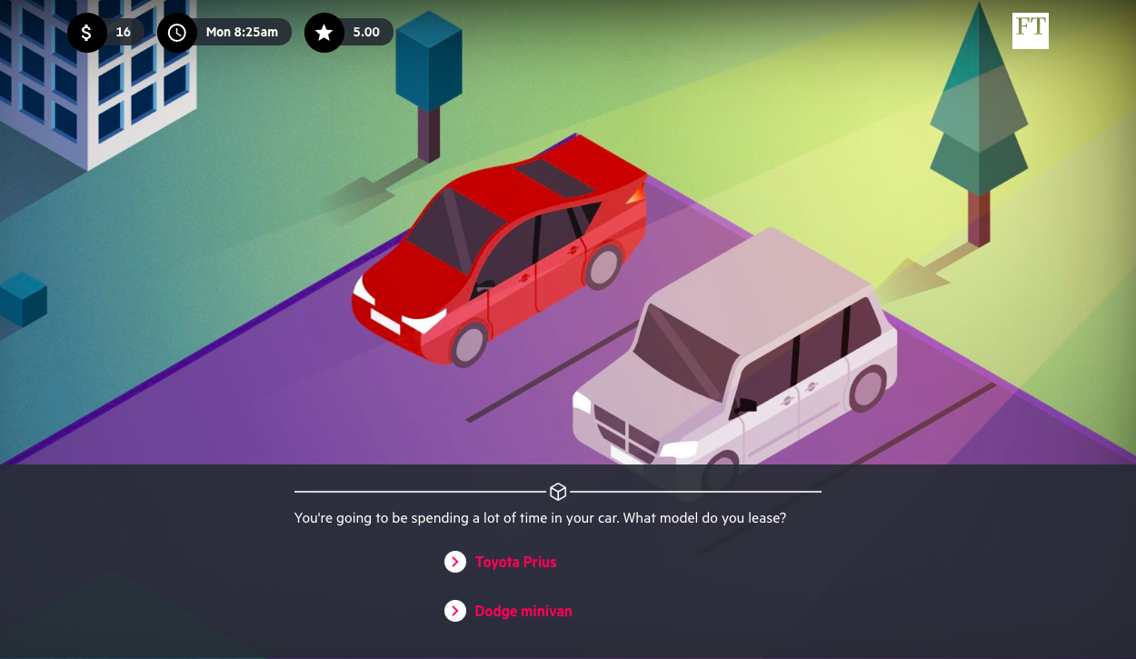Screen dimensions: 1136x659
Task: Click the earnings value 16
Action: 124,33
